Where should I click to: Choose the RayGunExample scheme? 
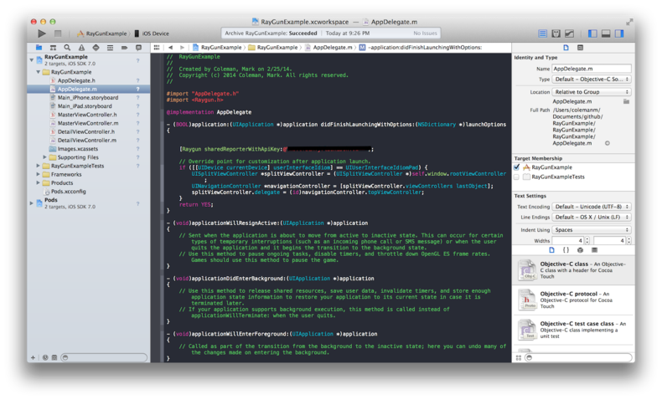pyautogui.click(x=101, y=33)
